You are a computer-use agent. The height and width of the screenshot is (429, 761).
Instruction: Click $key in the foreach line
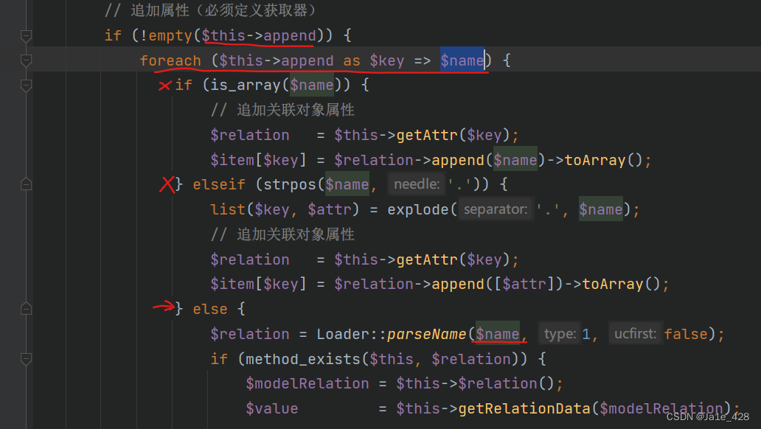tap(387, 60)
